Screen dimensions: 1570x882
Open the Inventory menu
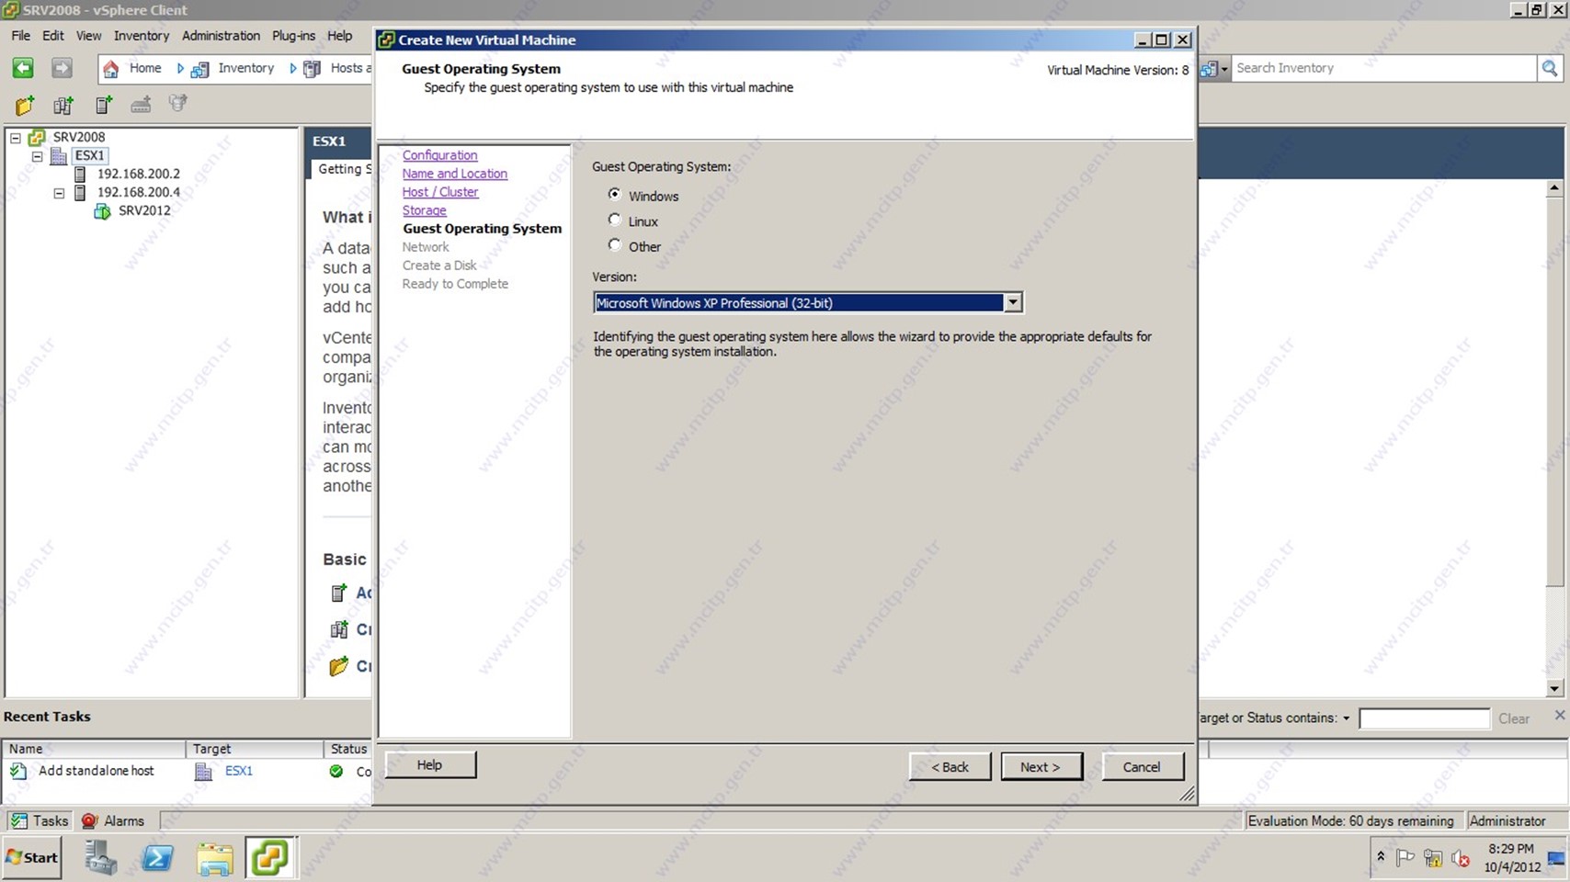(142, 36)
